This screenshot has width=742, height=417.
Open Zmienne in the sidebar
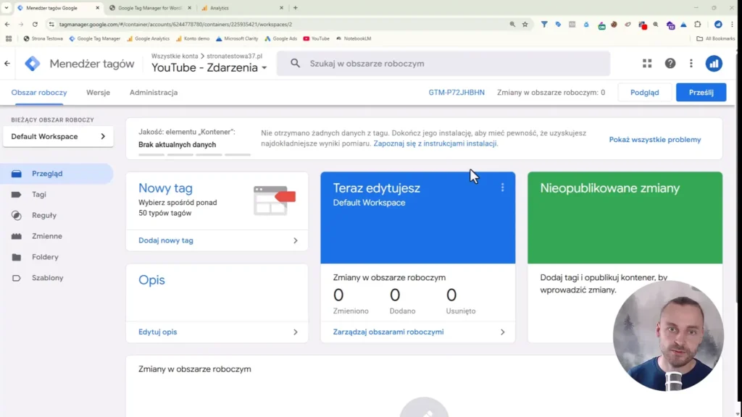(x=57, y=236)
